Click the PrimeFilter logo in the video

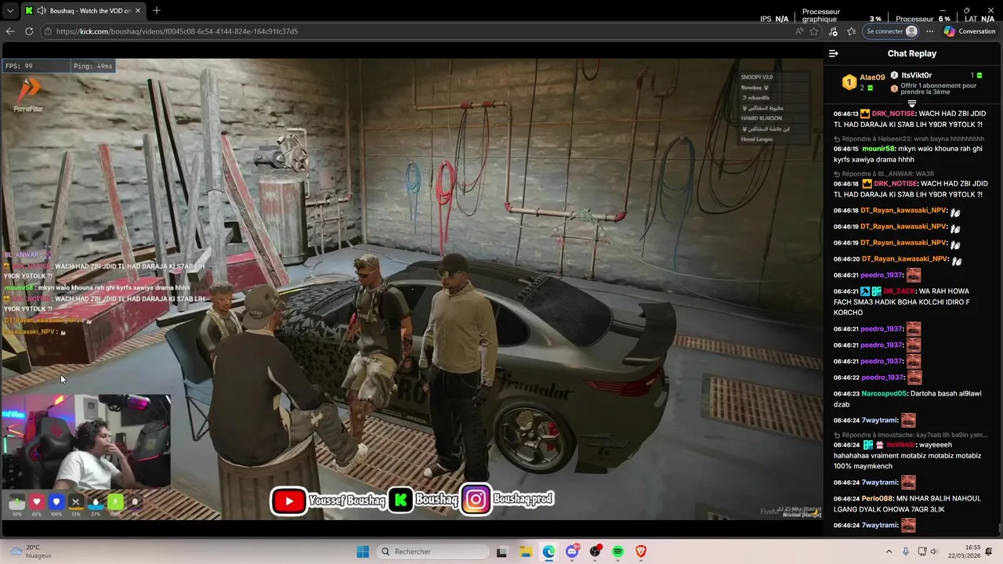pos(27,96)
